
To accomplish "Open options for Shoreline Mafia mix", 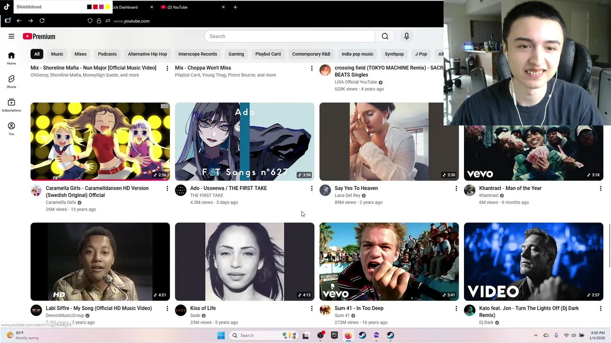I will point(167,69).
